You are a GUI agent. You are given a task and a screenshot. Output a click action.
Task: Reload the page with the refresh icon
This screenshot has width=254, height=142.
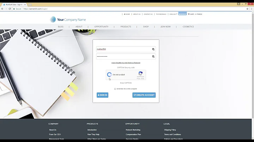click(x=10, y=9)
